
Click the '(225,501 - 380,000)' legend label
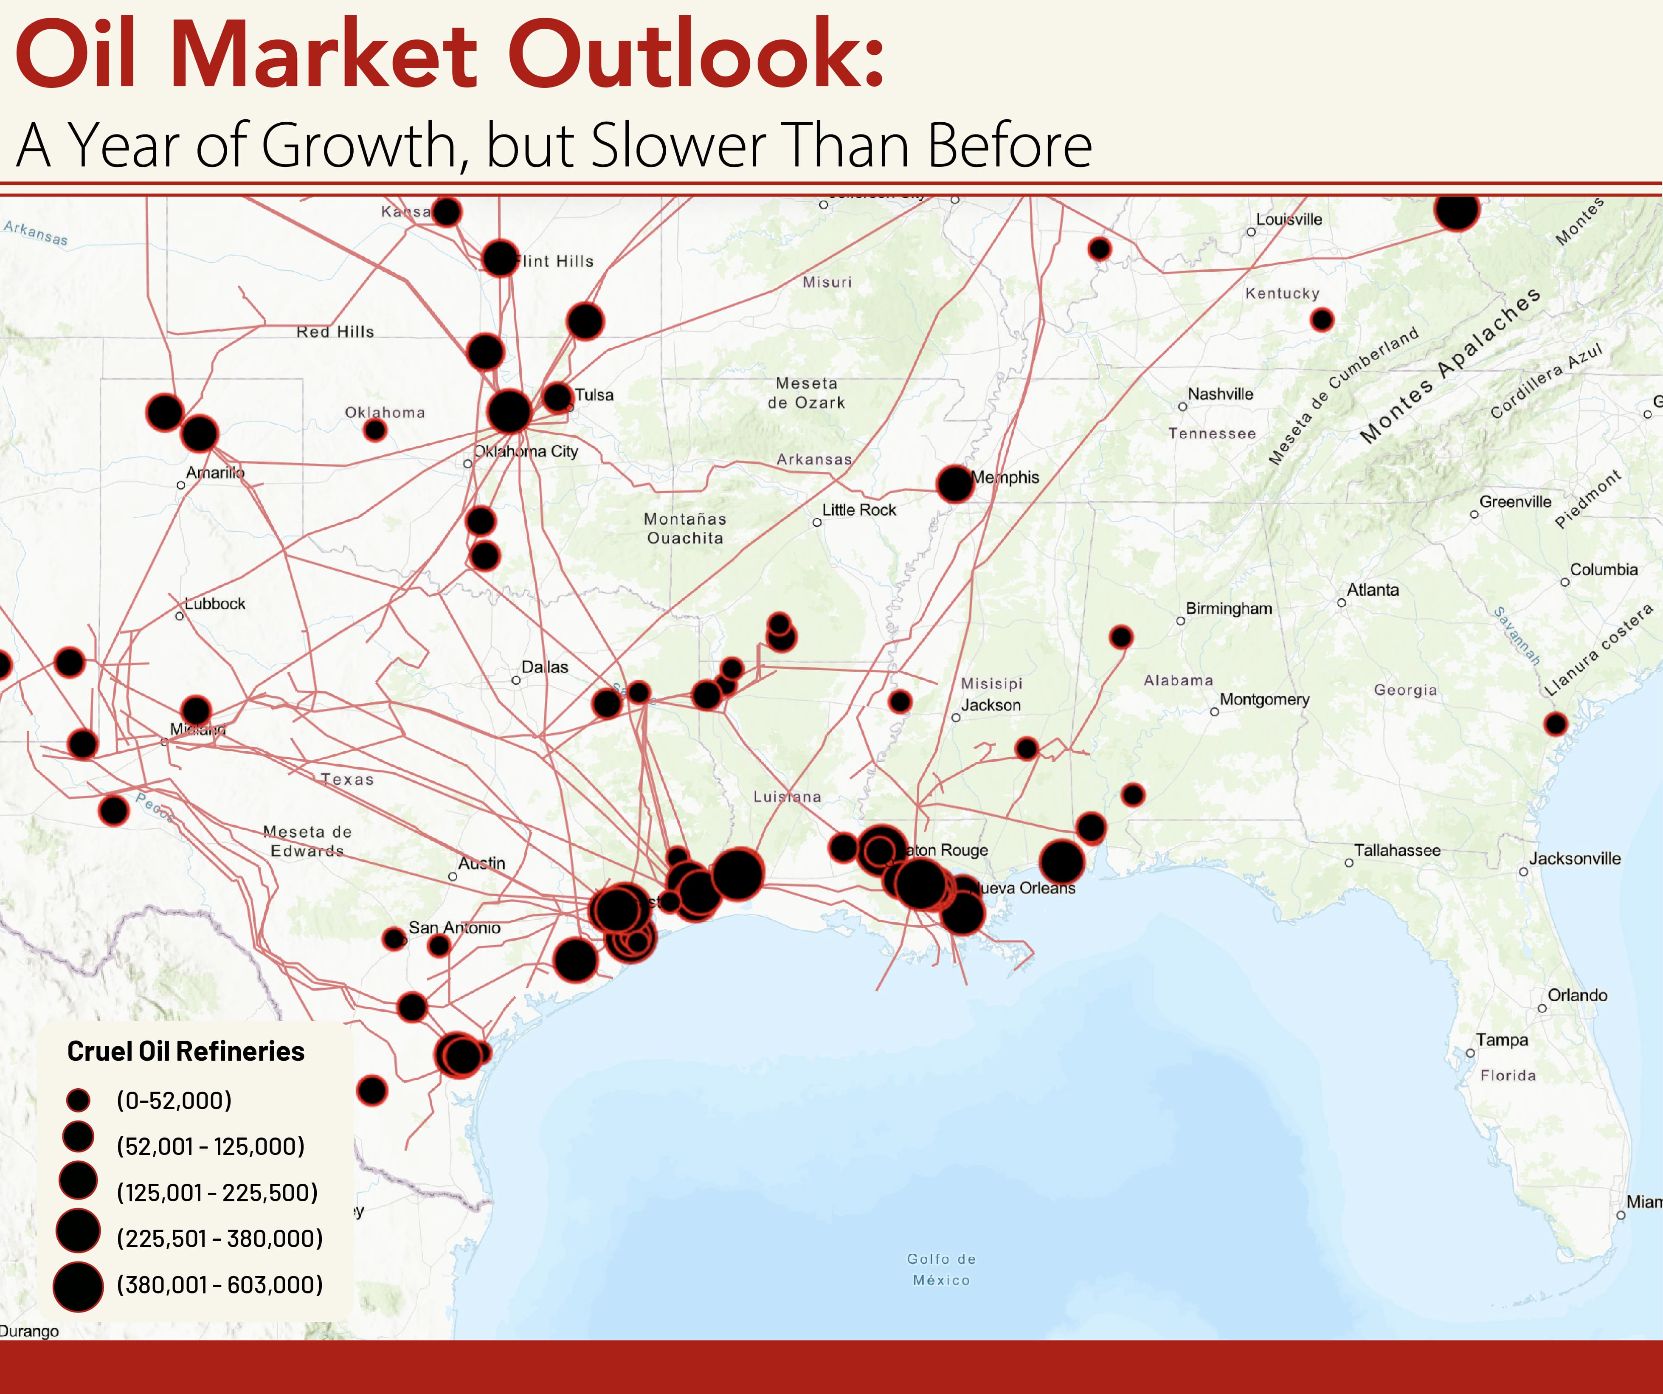pos(219,1238)
